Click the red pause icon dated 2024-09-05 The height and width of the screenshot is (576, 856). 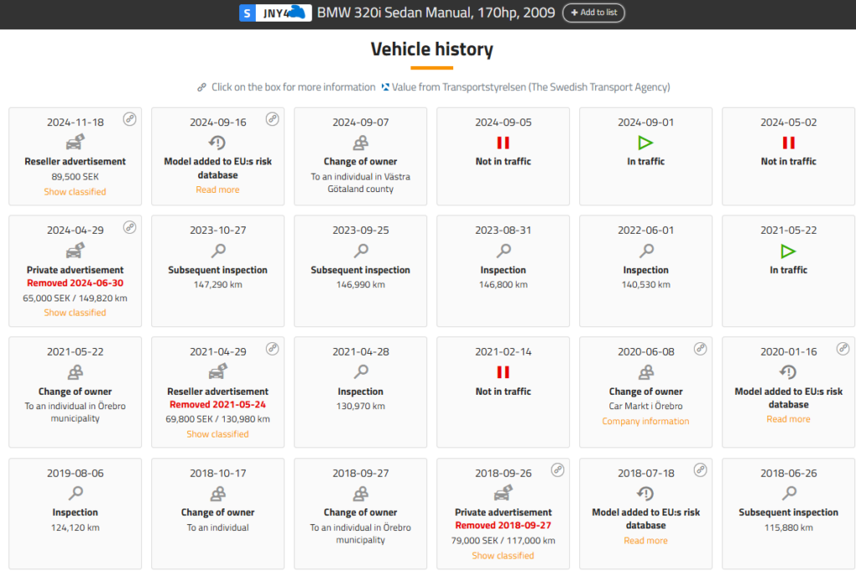(503, 143)
